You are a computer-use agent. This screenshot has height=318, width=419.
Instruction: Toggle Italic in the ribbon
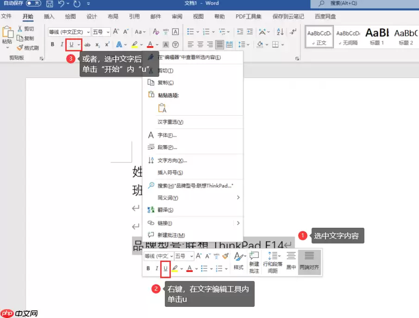click(62, 44)
